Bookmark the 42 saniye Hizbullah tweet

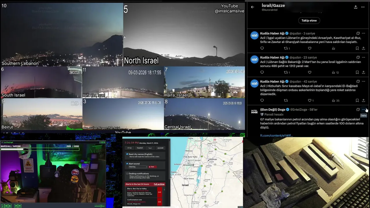click(x=357, y=101)
